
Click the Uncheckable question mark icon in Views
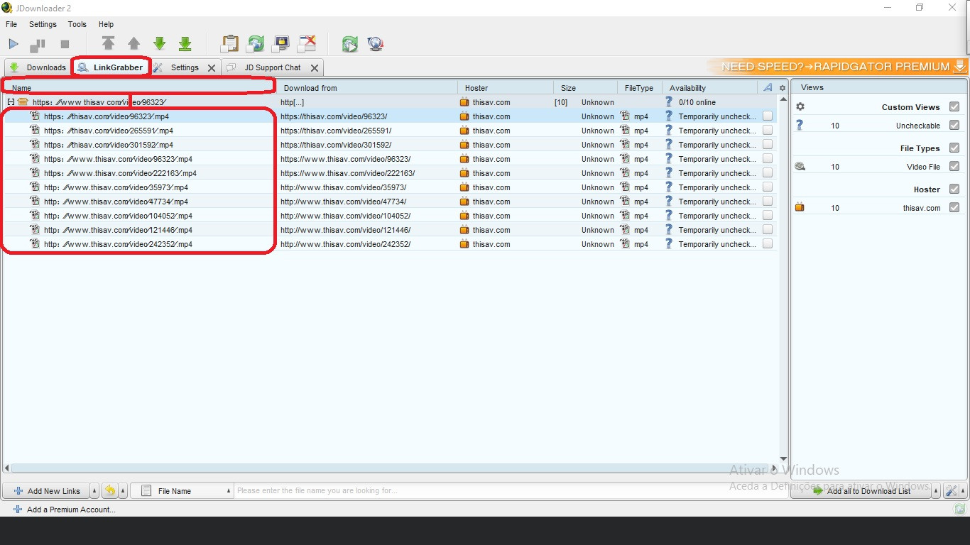tap(800, 125)
